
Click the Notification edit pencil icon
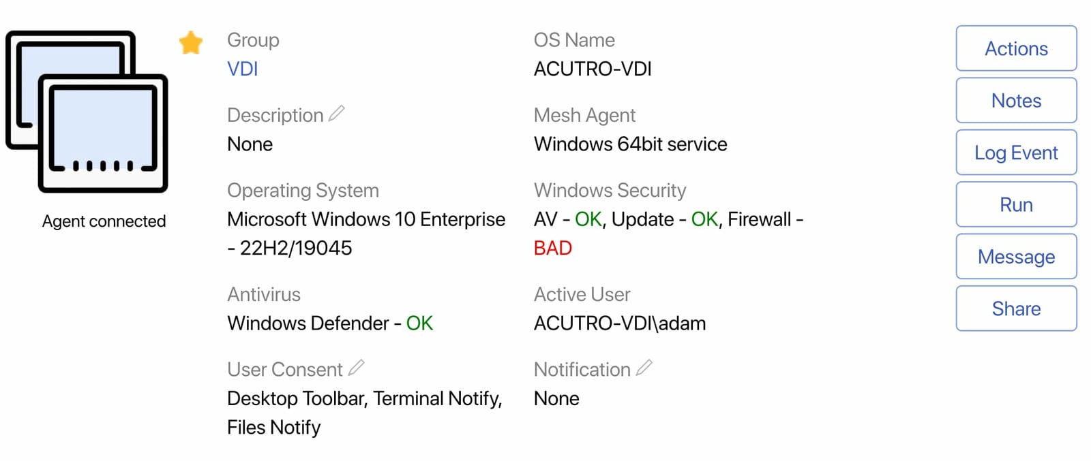pos(644,368)
